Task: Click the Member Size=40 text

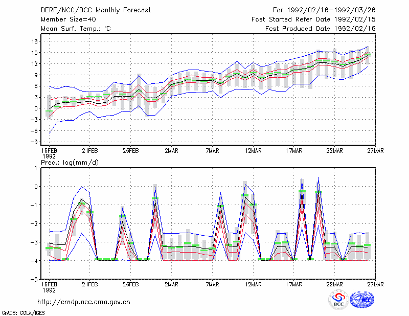Action: [69, 19]
